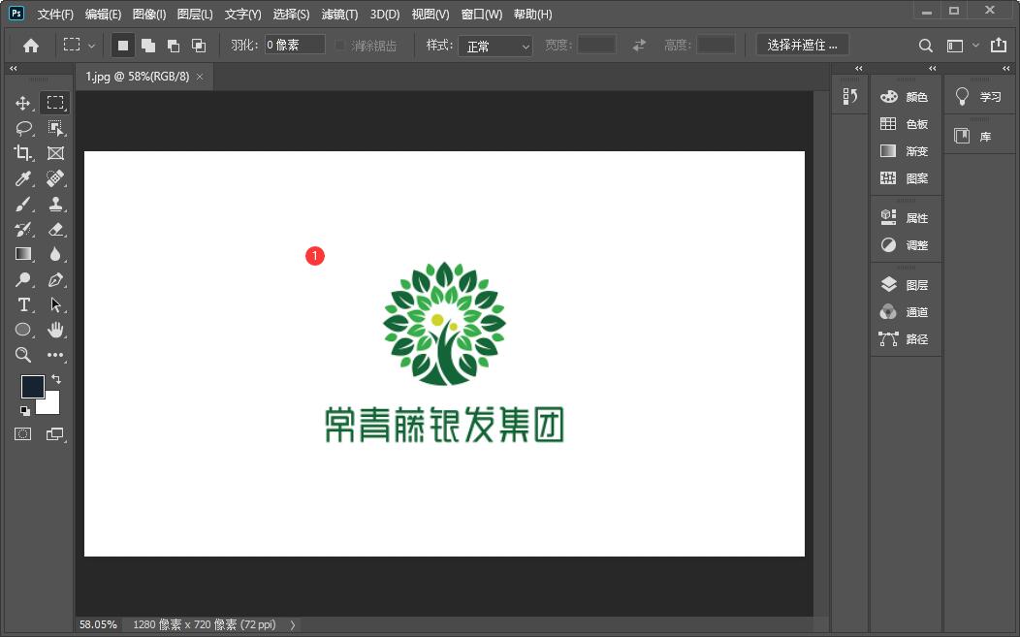Choose Subtract from selection mode
Image resolution: width=1020 pixels, height=637 pixels.
[173, 46]
